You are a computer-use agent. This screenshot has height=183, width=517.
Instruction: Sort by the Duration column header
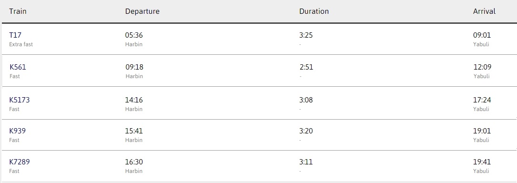pos(314,11)
